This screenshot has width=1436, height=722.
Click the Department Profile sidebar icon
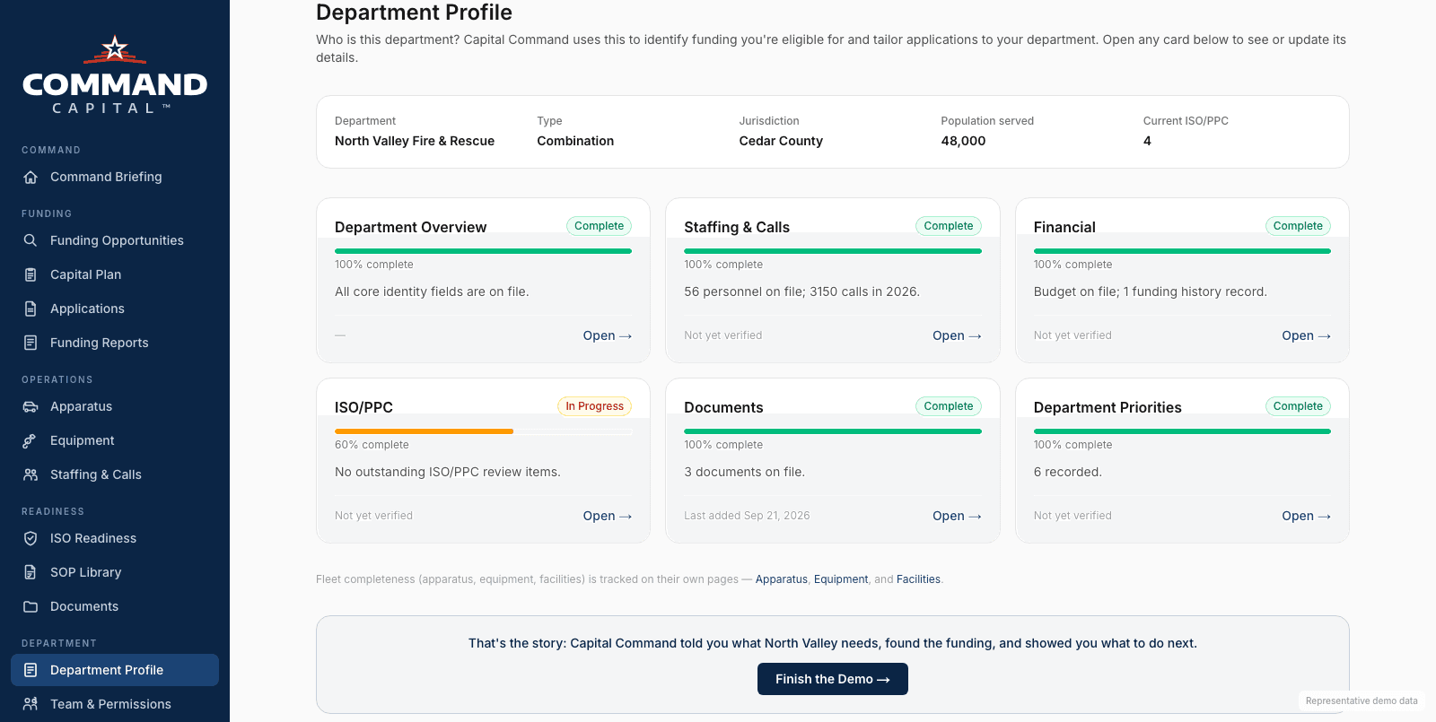pyautogui.click(x=31, y=670)
